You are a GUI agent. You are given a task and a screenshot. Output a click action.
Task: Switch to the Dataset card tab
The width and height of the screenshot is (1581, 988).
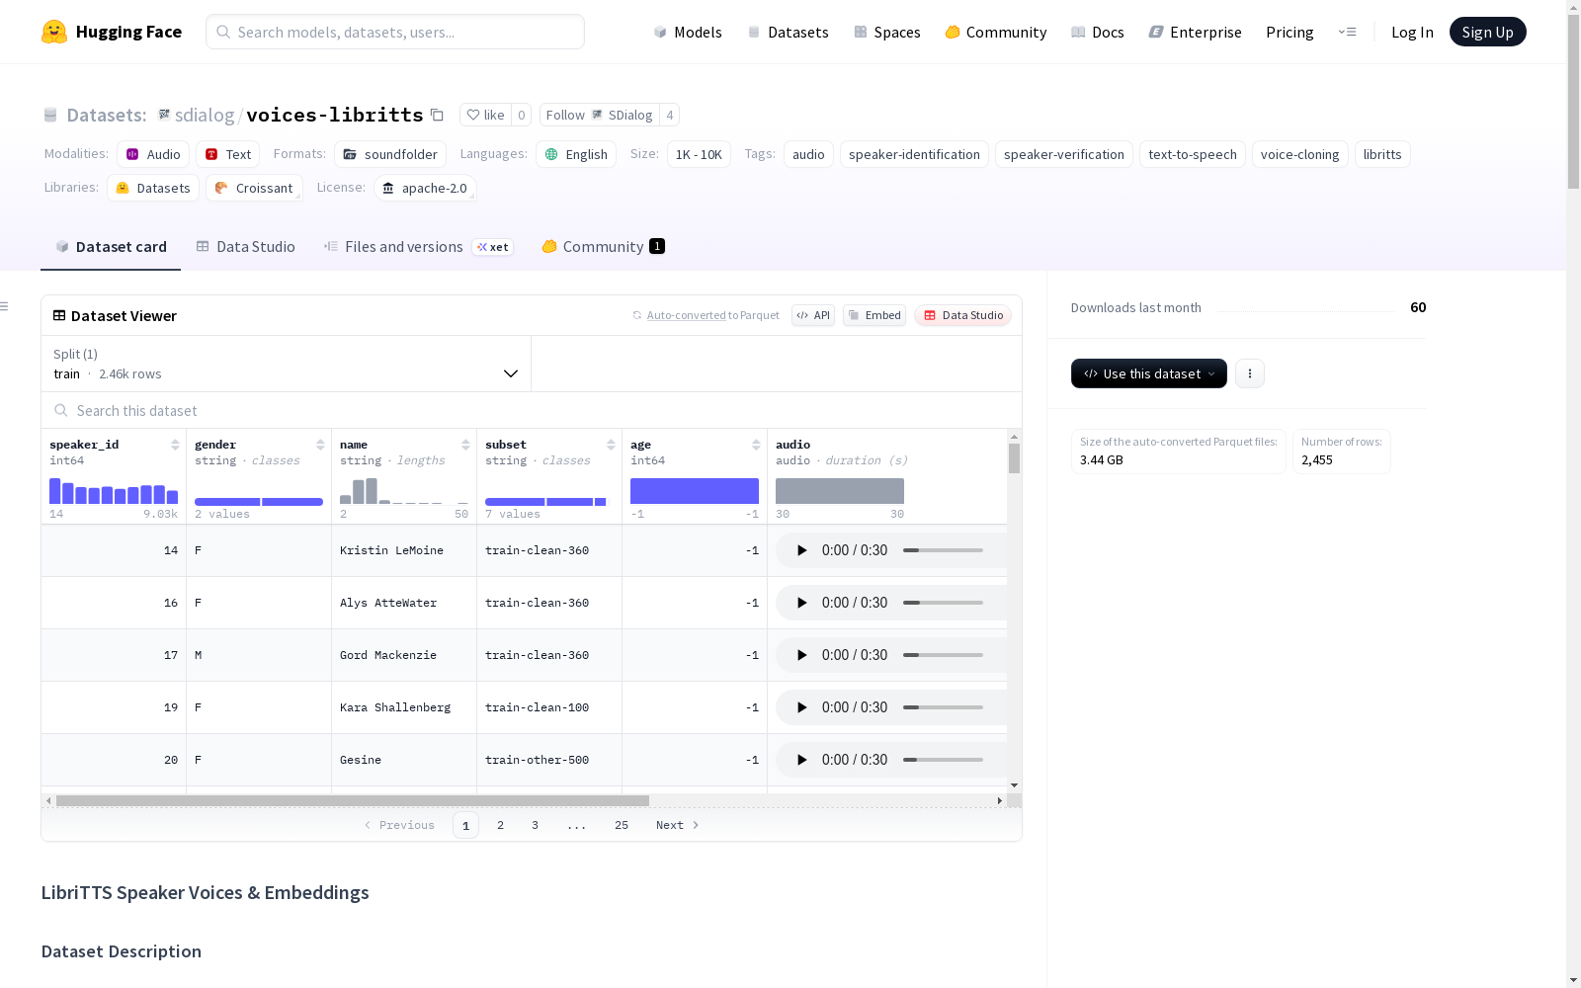click(x=111, y=247)
